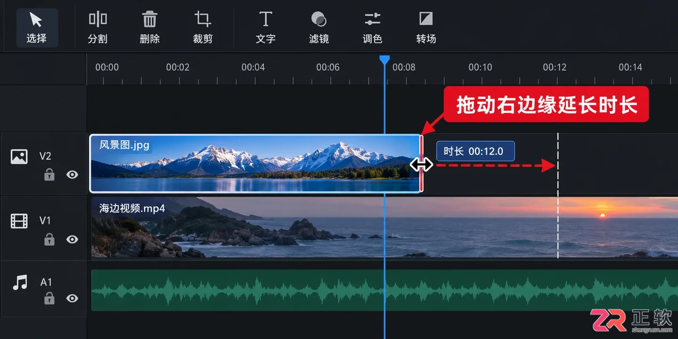678x339 pixels.
Task: Click the 00:06 mark on the ruler
Action: (x=328, y=67)
